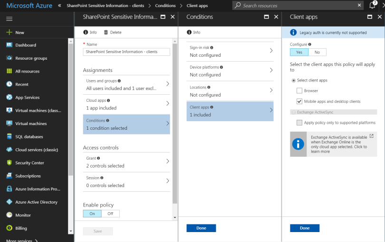Expand the Users and groups assignment row

coord(126,84)
